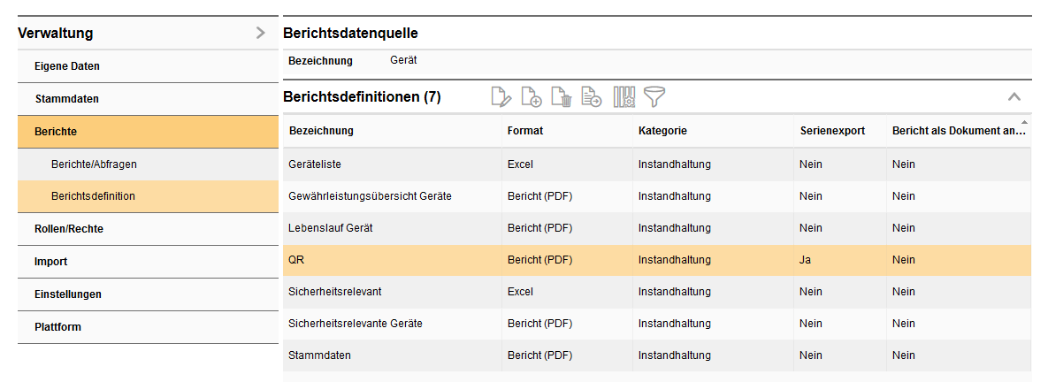Image resolution: width=1048 pixels, height=382 pixels.
Task: Select the Stammdaten report in the table
Action: pyautogui.click(x=319, y=355)
